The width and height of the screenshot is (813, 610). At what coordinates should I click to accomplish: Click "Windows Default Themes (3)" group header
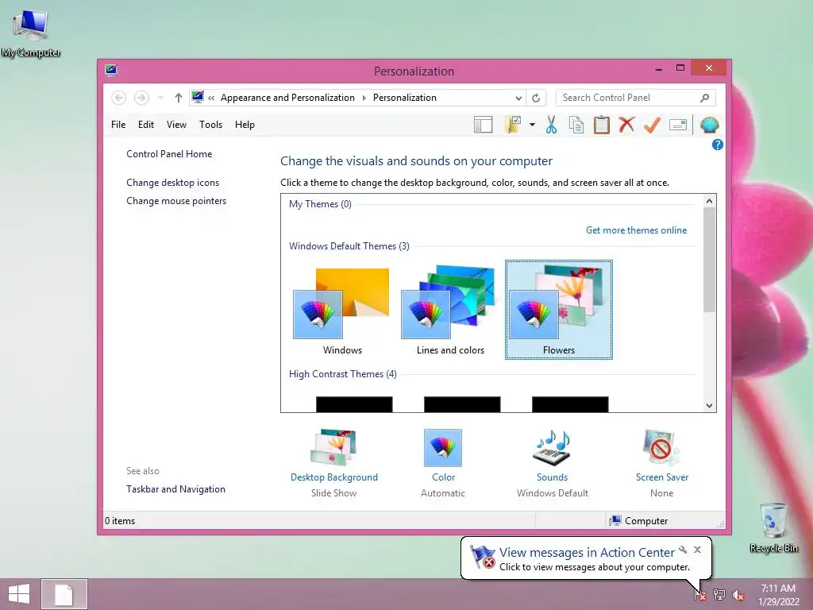click(x=349, y=246)
